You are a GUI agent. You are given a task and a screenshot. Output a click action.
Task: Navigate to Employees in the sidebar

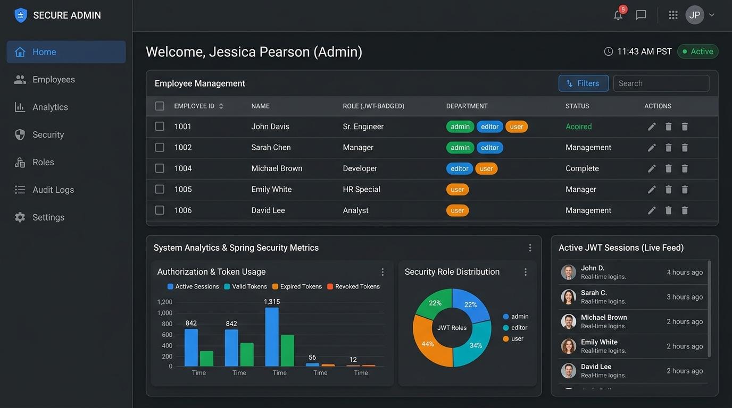pyautogui.click(x=66, y=80)
